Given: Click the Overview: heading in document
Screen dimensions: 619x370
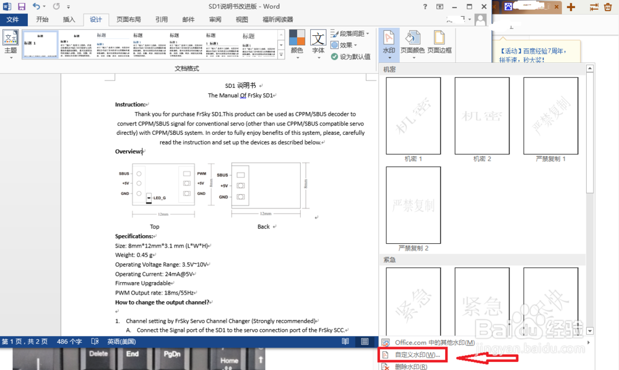Looking at the screenshot, I should [128, 152].
